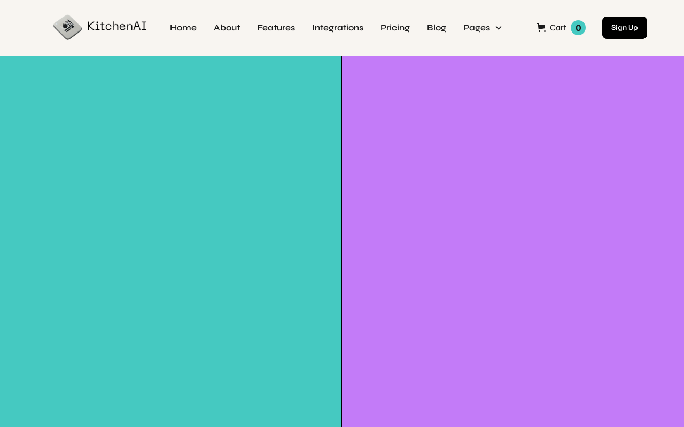Click the KitchenAI logo icon

click(x=67, y=27)
